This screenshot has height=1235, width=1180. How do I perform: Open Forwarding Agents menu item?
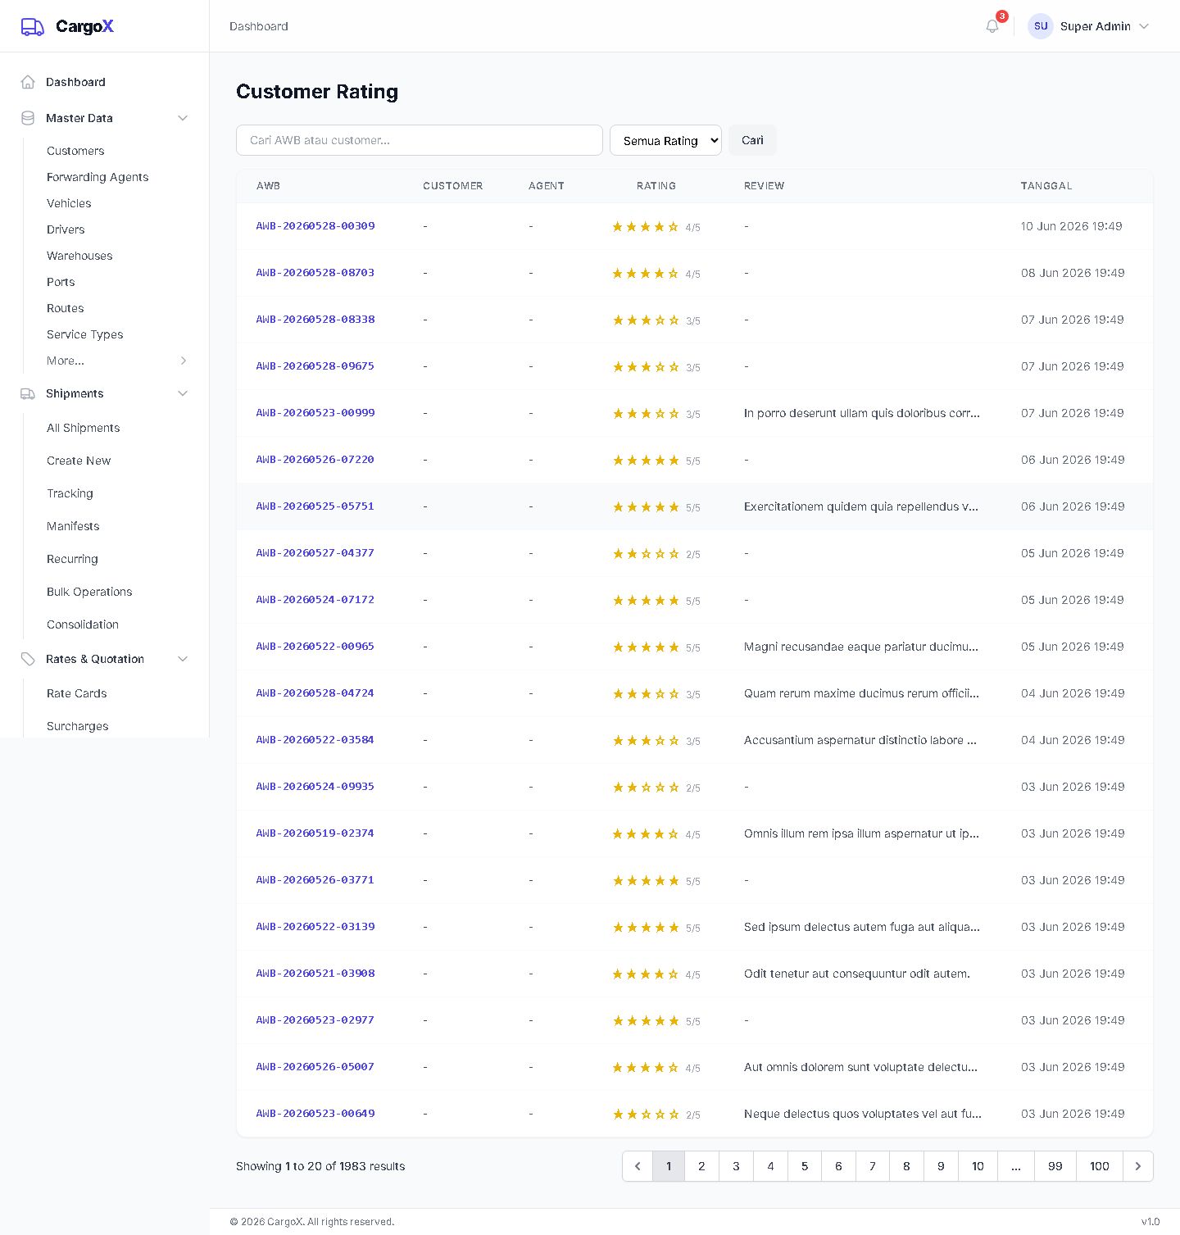(x=98, y=177)
